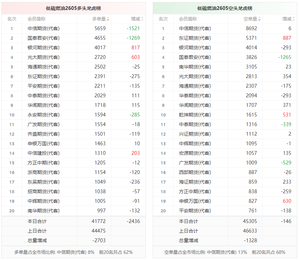The image size is (299, 260).
Task: Select 中辉期货(代客) in short table
Action: (x=195, y=144)
